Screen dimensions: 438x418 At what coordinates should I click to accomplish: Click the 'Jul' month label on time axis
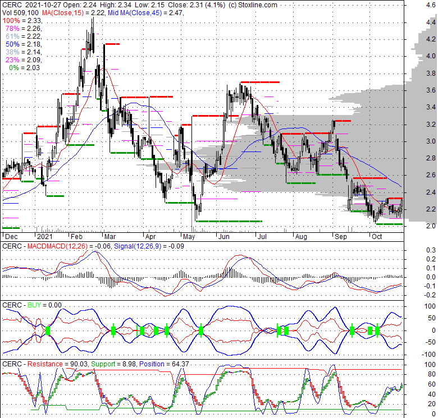click(x=262, y=237)
